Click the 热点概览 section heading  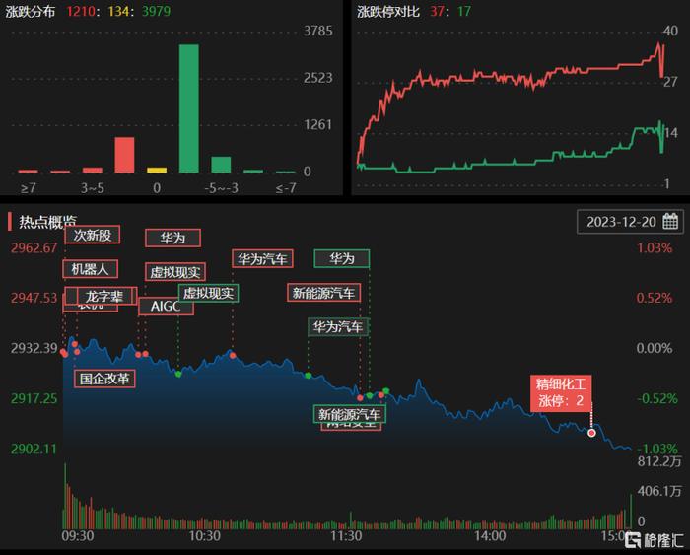coord(48,222)
